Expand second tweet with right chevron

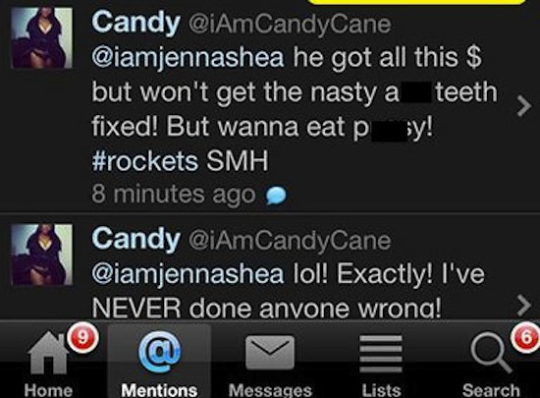524,305
